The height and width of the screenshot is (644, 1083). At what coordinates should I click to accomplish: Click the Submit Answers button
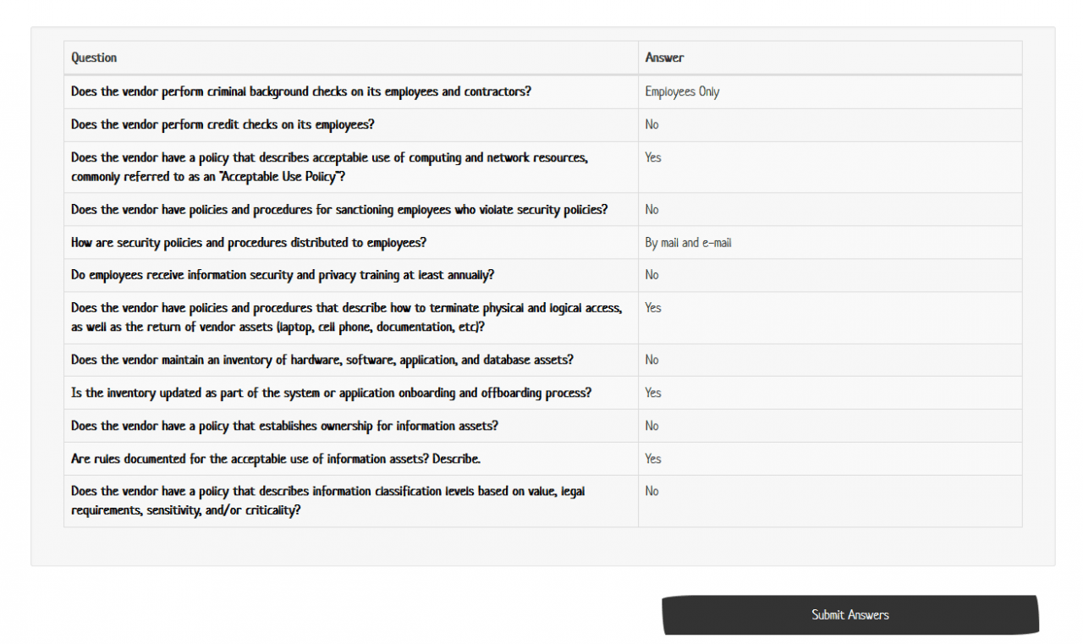pos(849,614)
